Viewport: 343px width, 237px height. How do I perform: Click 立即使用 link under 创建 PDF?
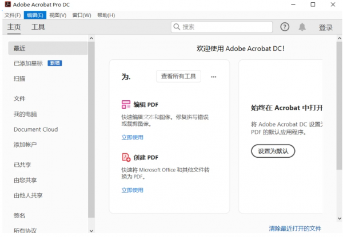point(133,190)
